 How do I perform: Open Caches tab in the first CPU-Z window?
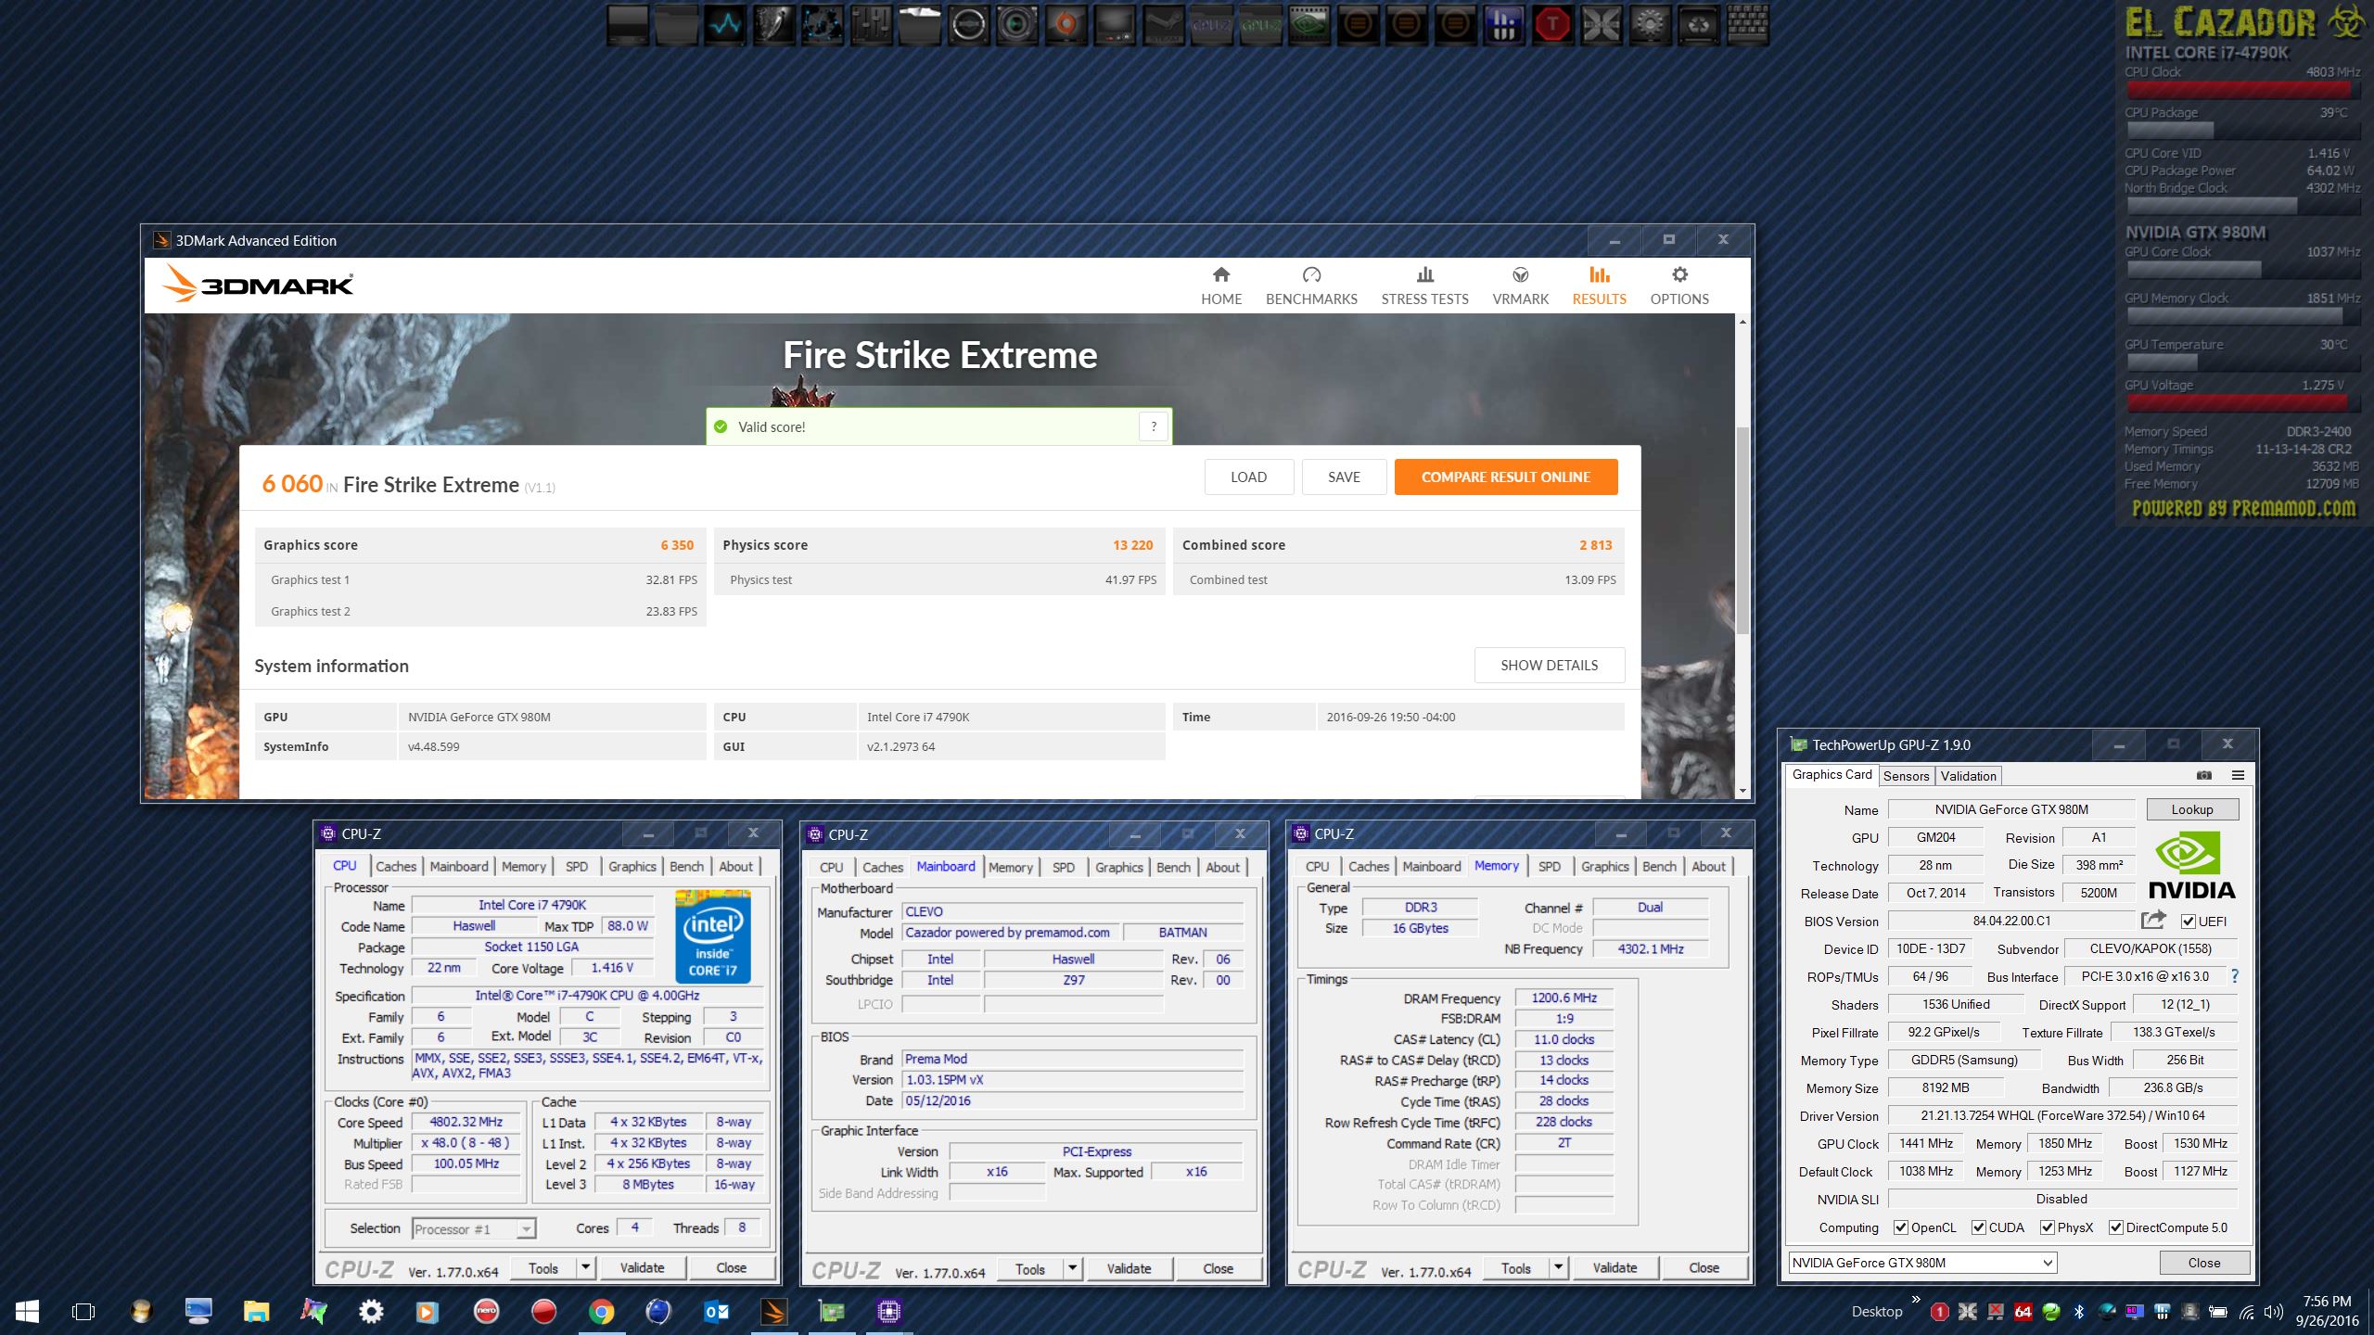click(x=396, y=866)
